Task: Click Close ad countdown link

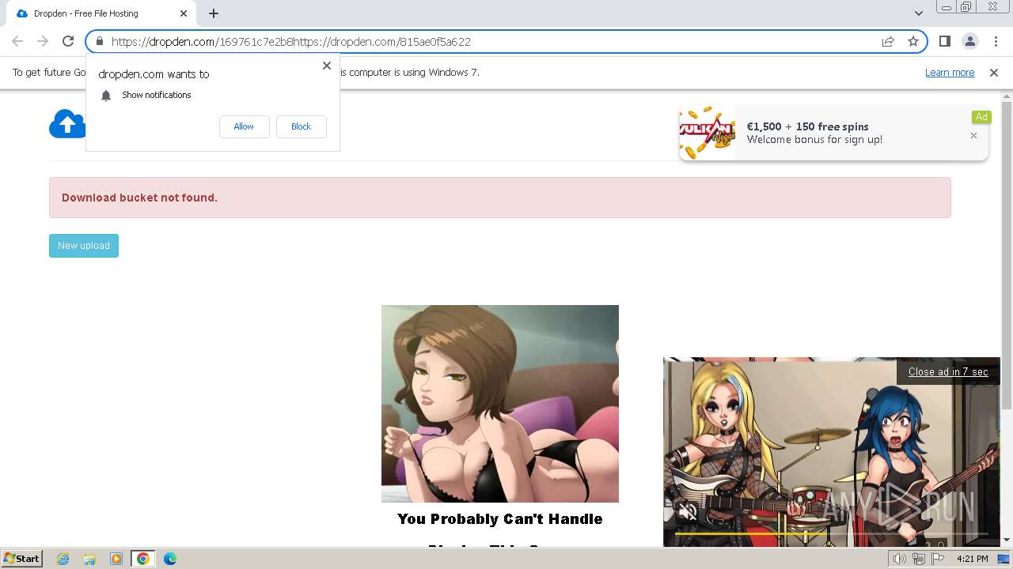Action: click(948, 371)
